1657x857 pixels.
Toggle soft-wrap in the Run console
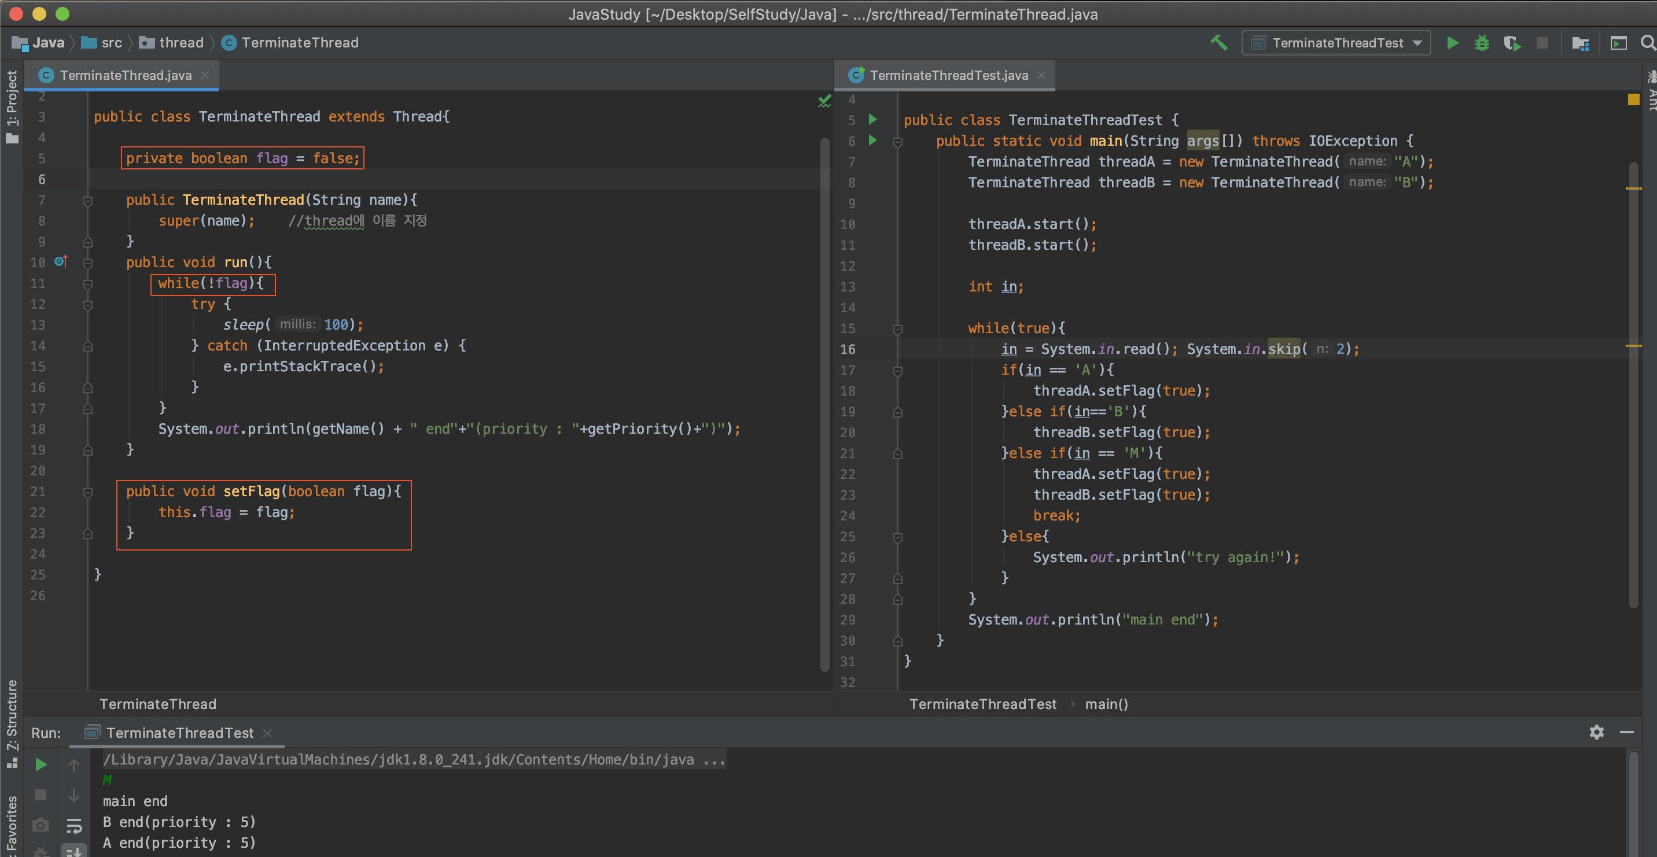tap(74, 826)
